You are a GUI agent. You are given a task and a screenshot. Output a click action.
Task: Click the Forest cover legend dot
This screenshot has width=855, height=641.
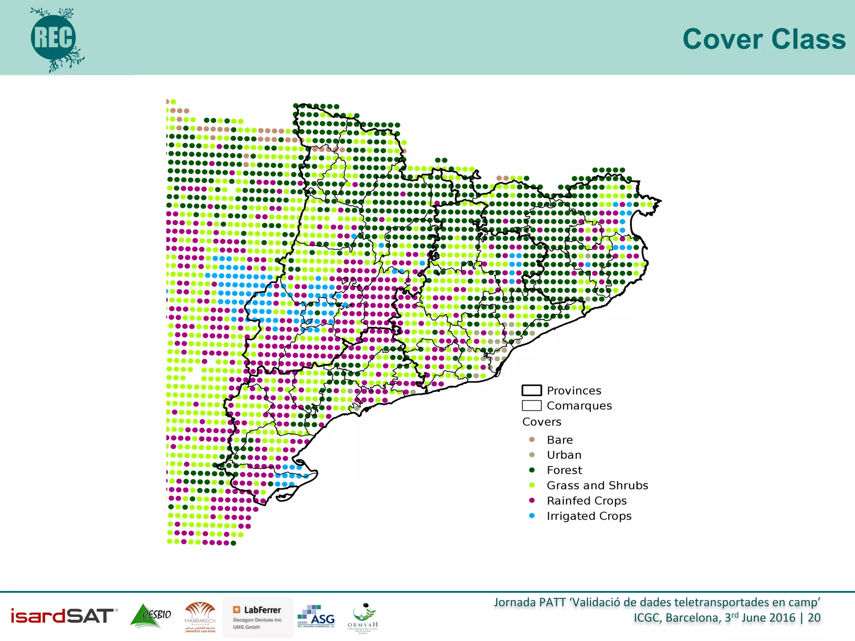[532, 470]
